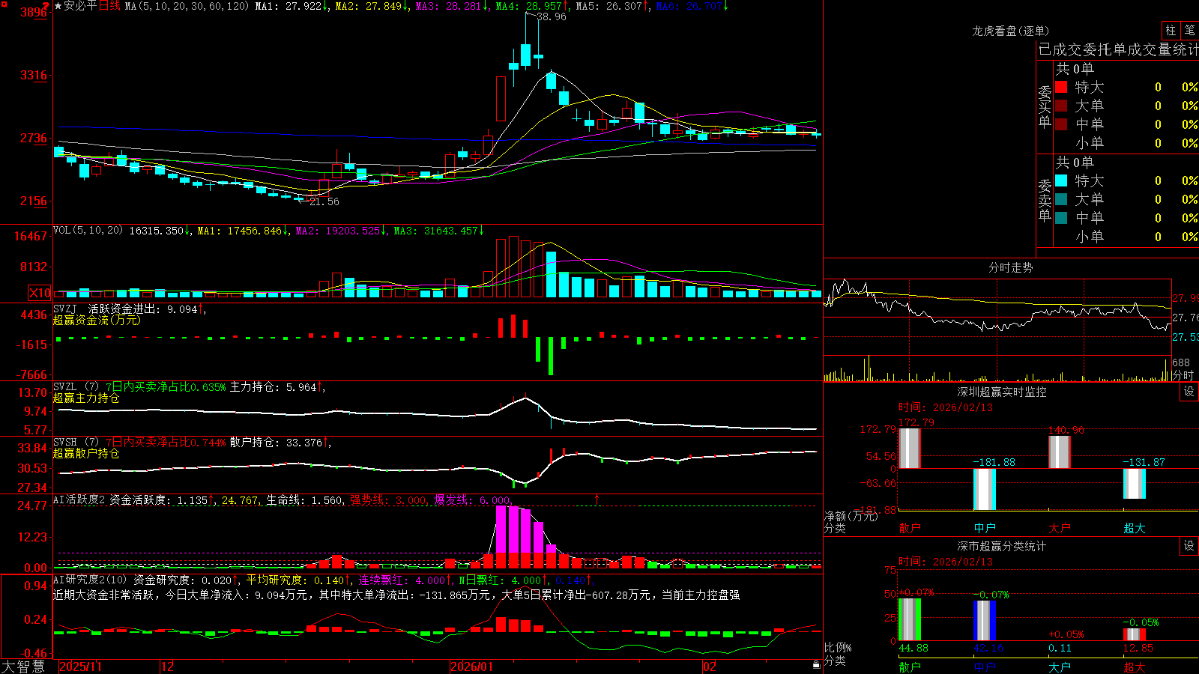Click the lock icon at chart bottom-right

pyautogui.click(x=816, y=665)
